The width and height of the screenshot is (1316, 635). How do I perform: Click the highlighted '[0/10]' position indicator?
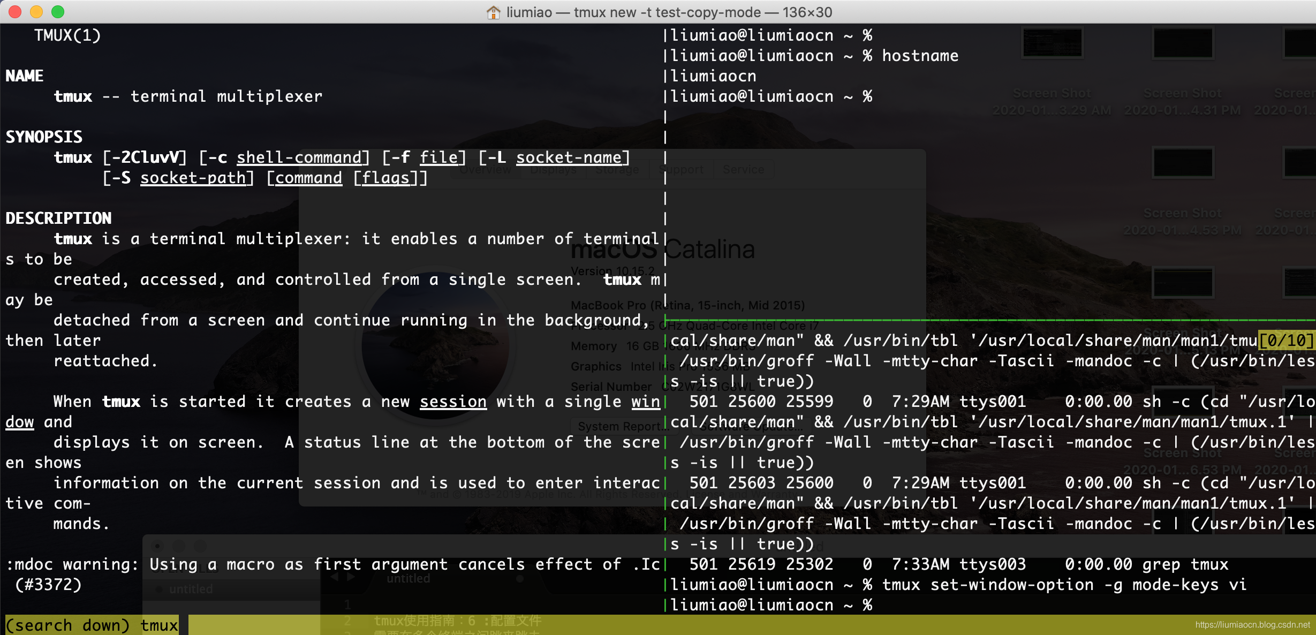1286,341
